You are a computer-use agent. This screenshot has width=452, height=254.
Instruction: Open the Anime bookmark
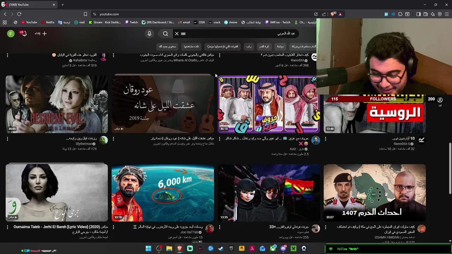pyautogui.click(x=231, y=22)
